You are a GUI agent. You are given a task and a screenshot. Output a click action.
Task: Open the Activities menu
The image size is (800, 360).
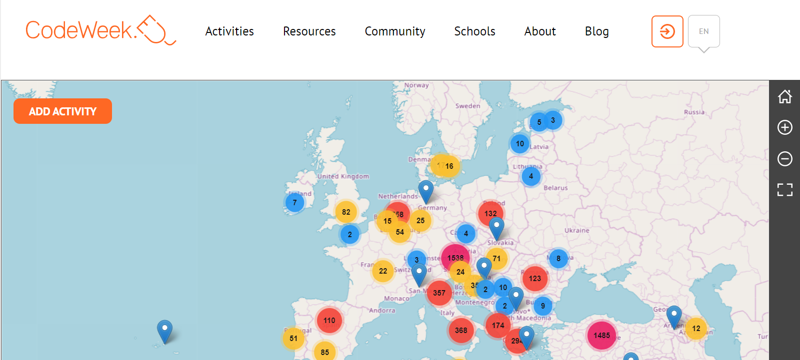coord(229,31)
